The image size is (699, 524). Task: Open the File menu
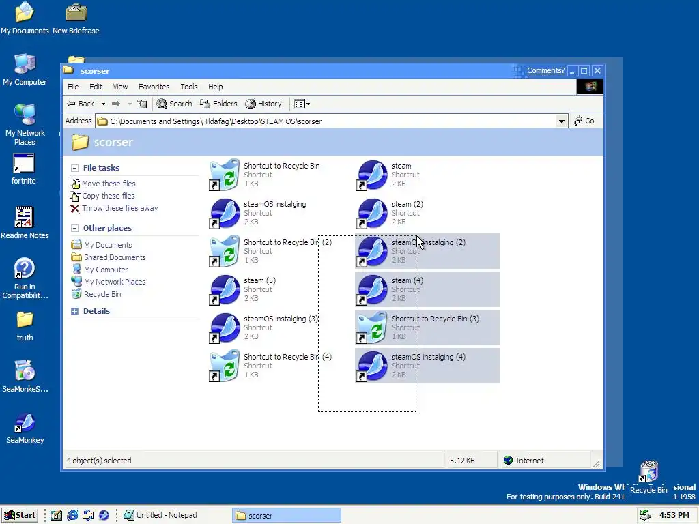[73, 87]
